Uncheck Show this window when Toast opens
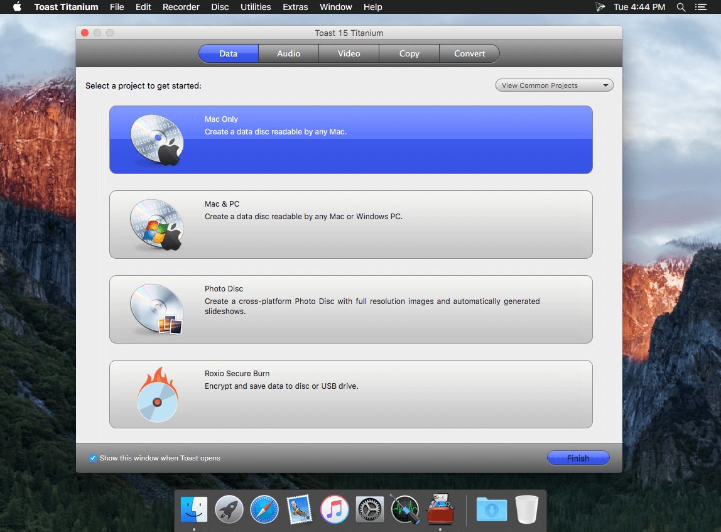Screen dimensions: 721x532 (x=93, y=458)
